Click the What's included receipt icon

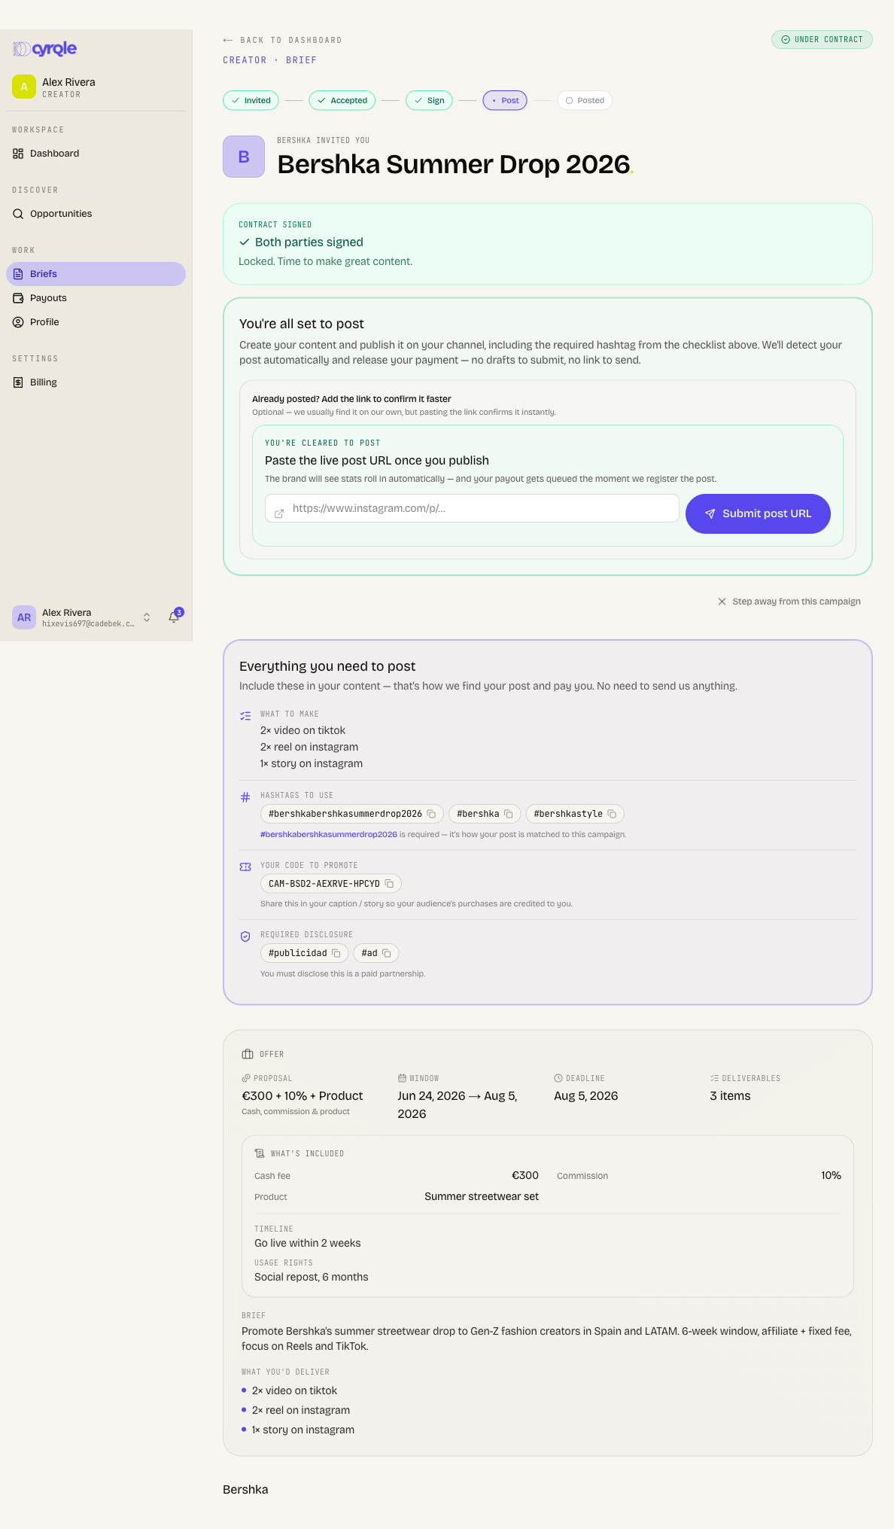(x=260, y=1153)
